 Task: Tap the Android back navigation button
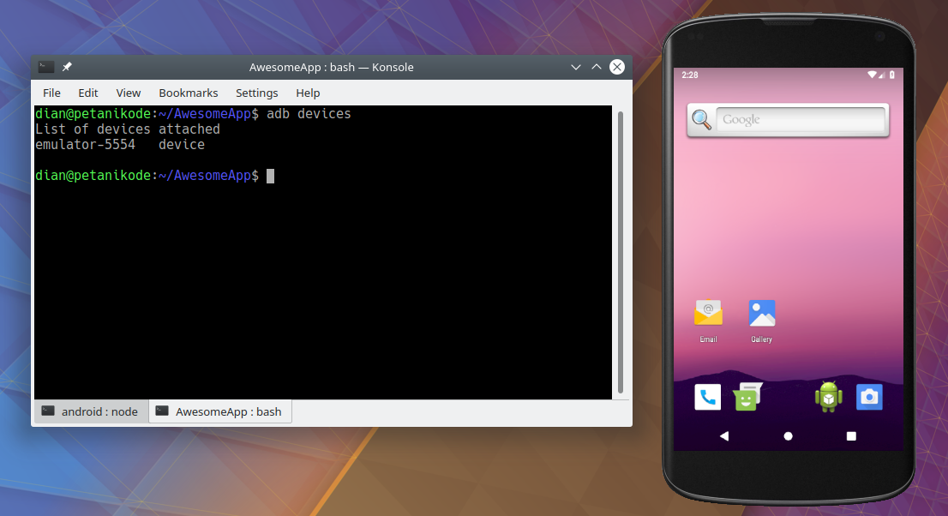[x=724, y=436]
